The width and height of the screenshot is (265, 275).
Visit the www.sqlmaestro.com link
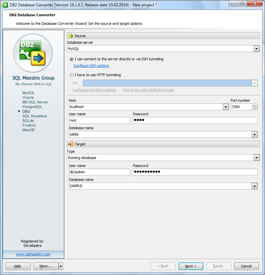(33, 254)
